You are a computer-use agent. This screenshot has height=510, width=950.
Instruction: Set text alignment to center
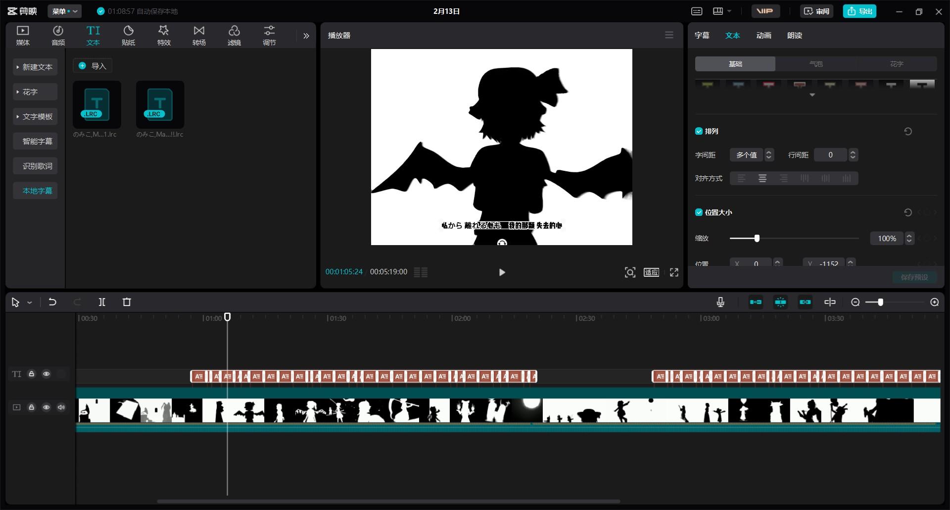click(x=762, y=178)
